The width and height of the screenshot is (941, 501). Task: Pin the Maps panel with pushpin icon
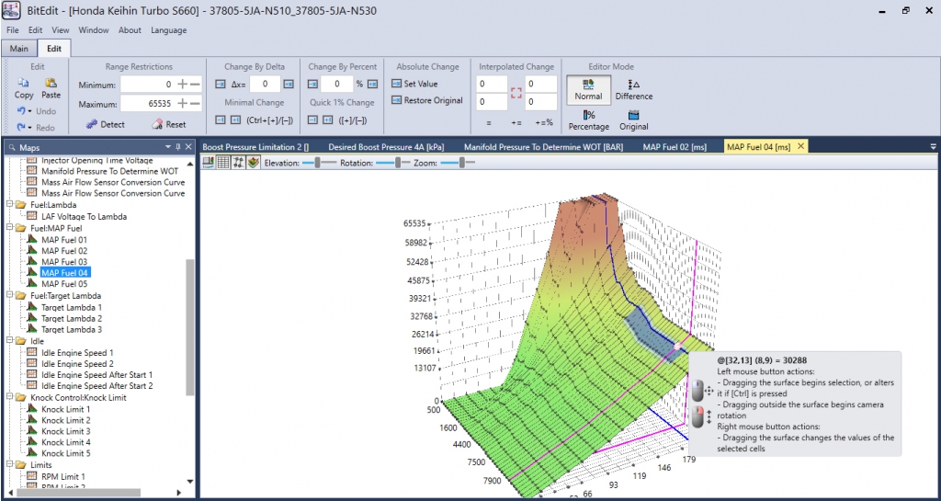(177, 147)
